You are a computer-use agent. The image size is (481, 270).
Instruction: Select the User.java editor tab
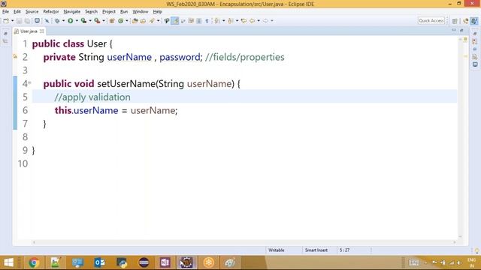(29, 31)
